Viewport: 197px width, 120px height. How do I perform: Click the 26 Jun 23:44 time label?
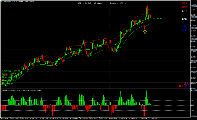pos(103,119)
